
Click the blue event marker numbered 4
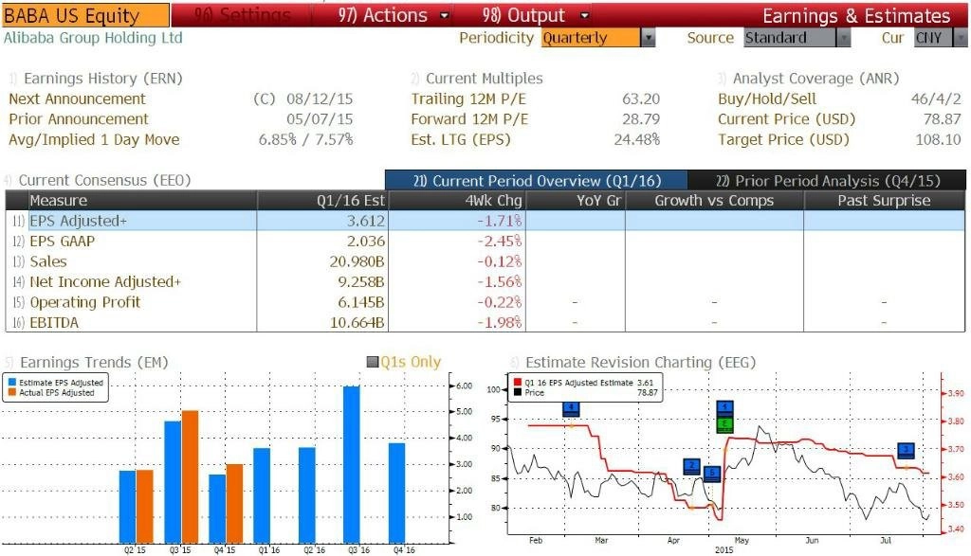(571, 409)
